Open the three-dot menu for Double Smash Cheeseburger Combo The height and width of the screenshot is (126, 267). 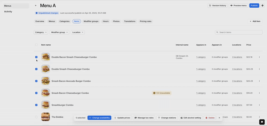[x=259, y=69]
